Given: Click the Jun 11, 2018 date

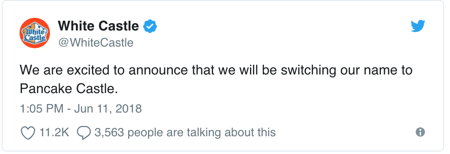Looking at the screenshot, I should coord(108,109).
